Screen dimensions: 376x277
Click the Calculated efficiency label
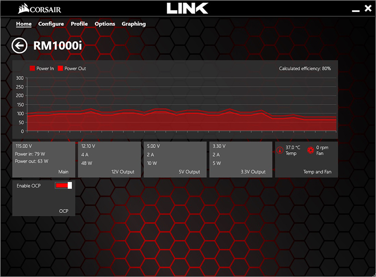305,68
